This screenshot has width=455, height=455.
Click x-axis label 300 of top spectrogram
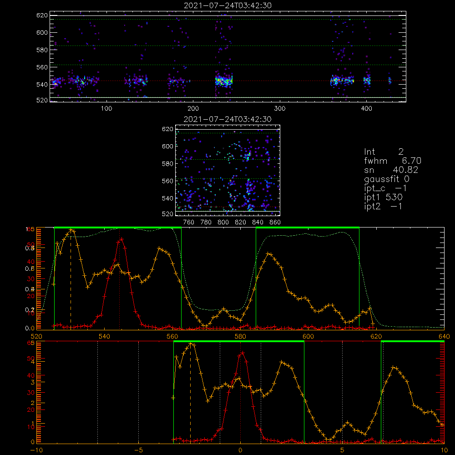[280, 109]
